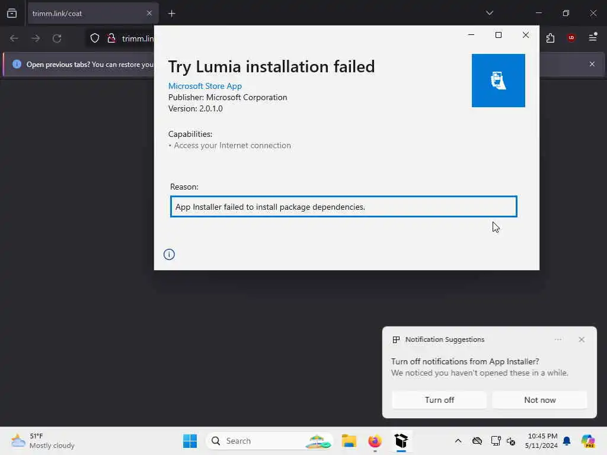The width and height of the screenshot is (607, 455).
Task: Click the display network tray icon
Action: pos(496,441)
